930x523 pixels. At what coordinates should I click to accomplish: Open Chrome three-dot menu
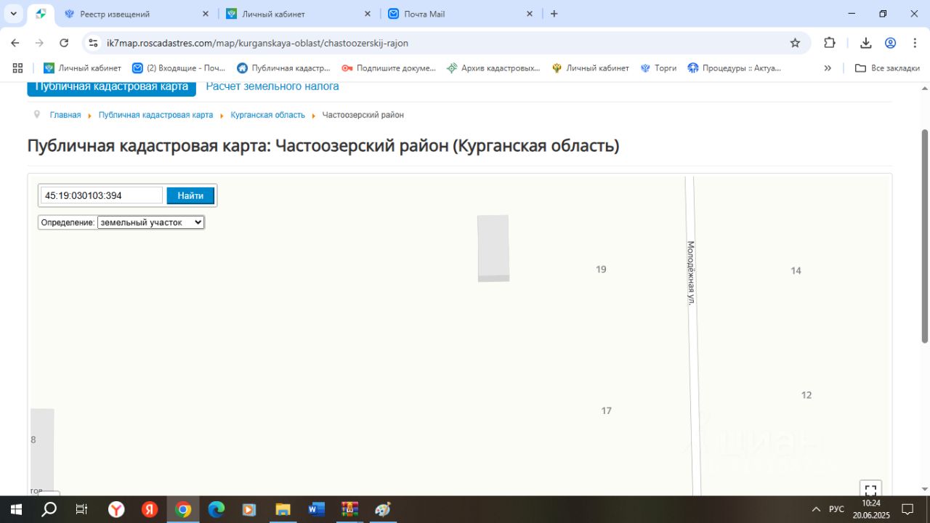[x=914, y=43]
